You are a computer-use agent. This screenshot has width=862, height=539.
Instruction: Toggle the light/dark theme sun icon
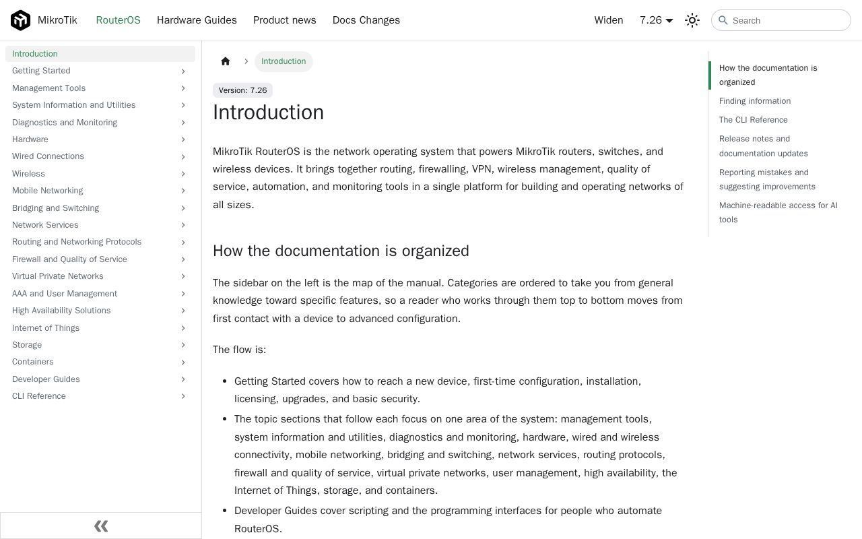pyautogui.click(x=692, y=20)
